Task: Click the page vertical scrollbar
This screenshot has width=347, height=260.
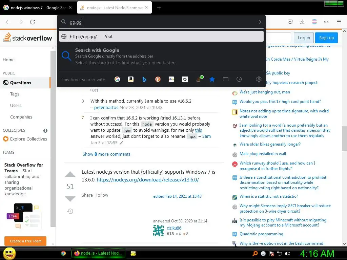Action: 344,138
